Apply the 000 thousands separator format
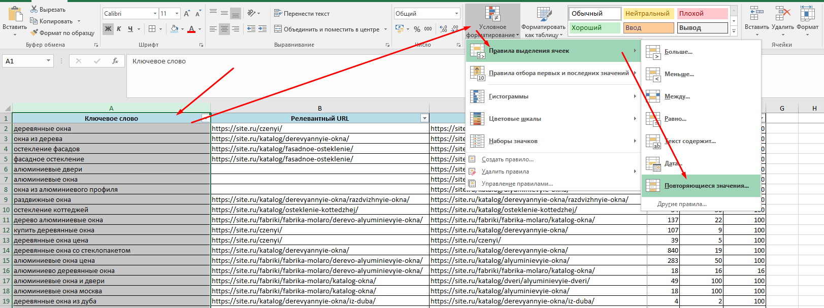Screen dimensions: 824x308 (x=428, y=29)
